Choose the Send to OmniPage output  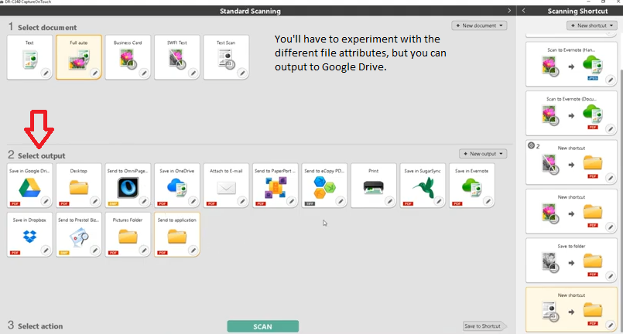coord(126,186)
